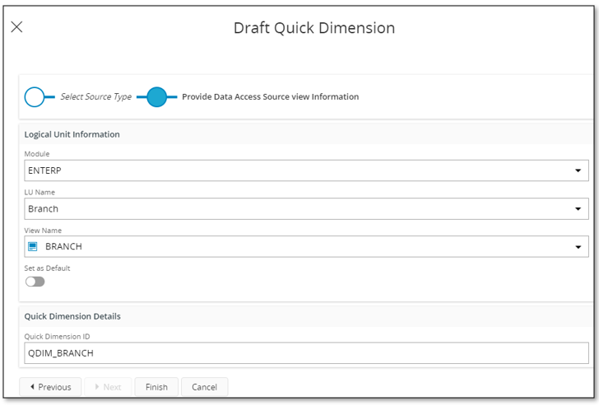Go back with the Previous button

(x=50, y=387)
